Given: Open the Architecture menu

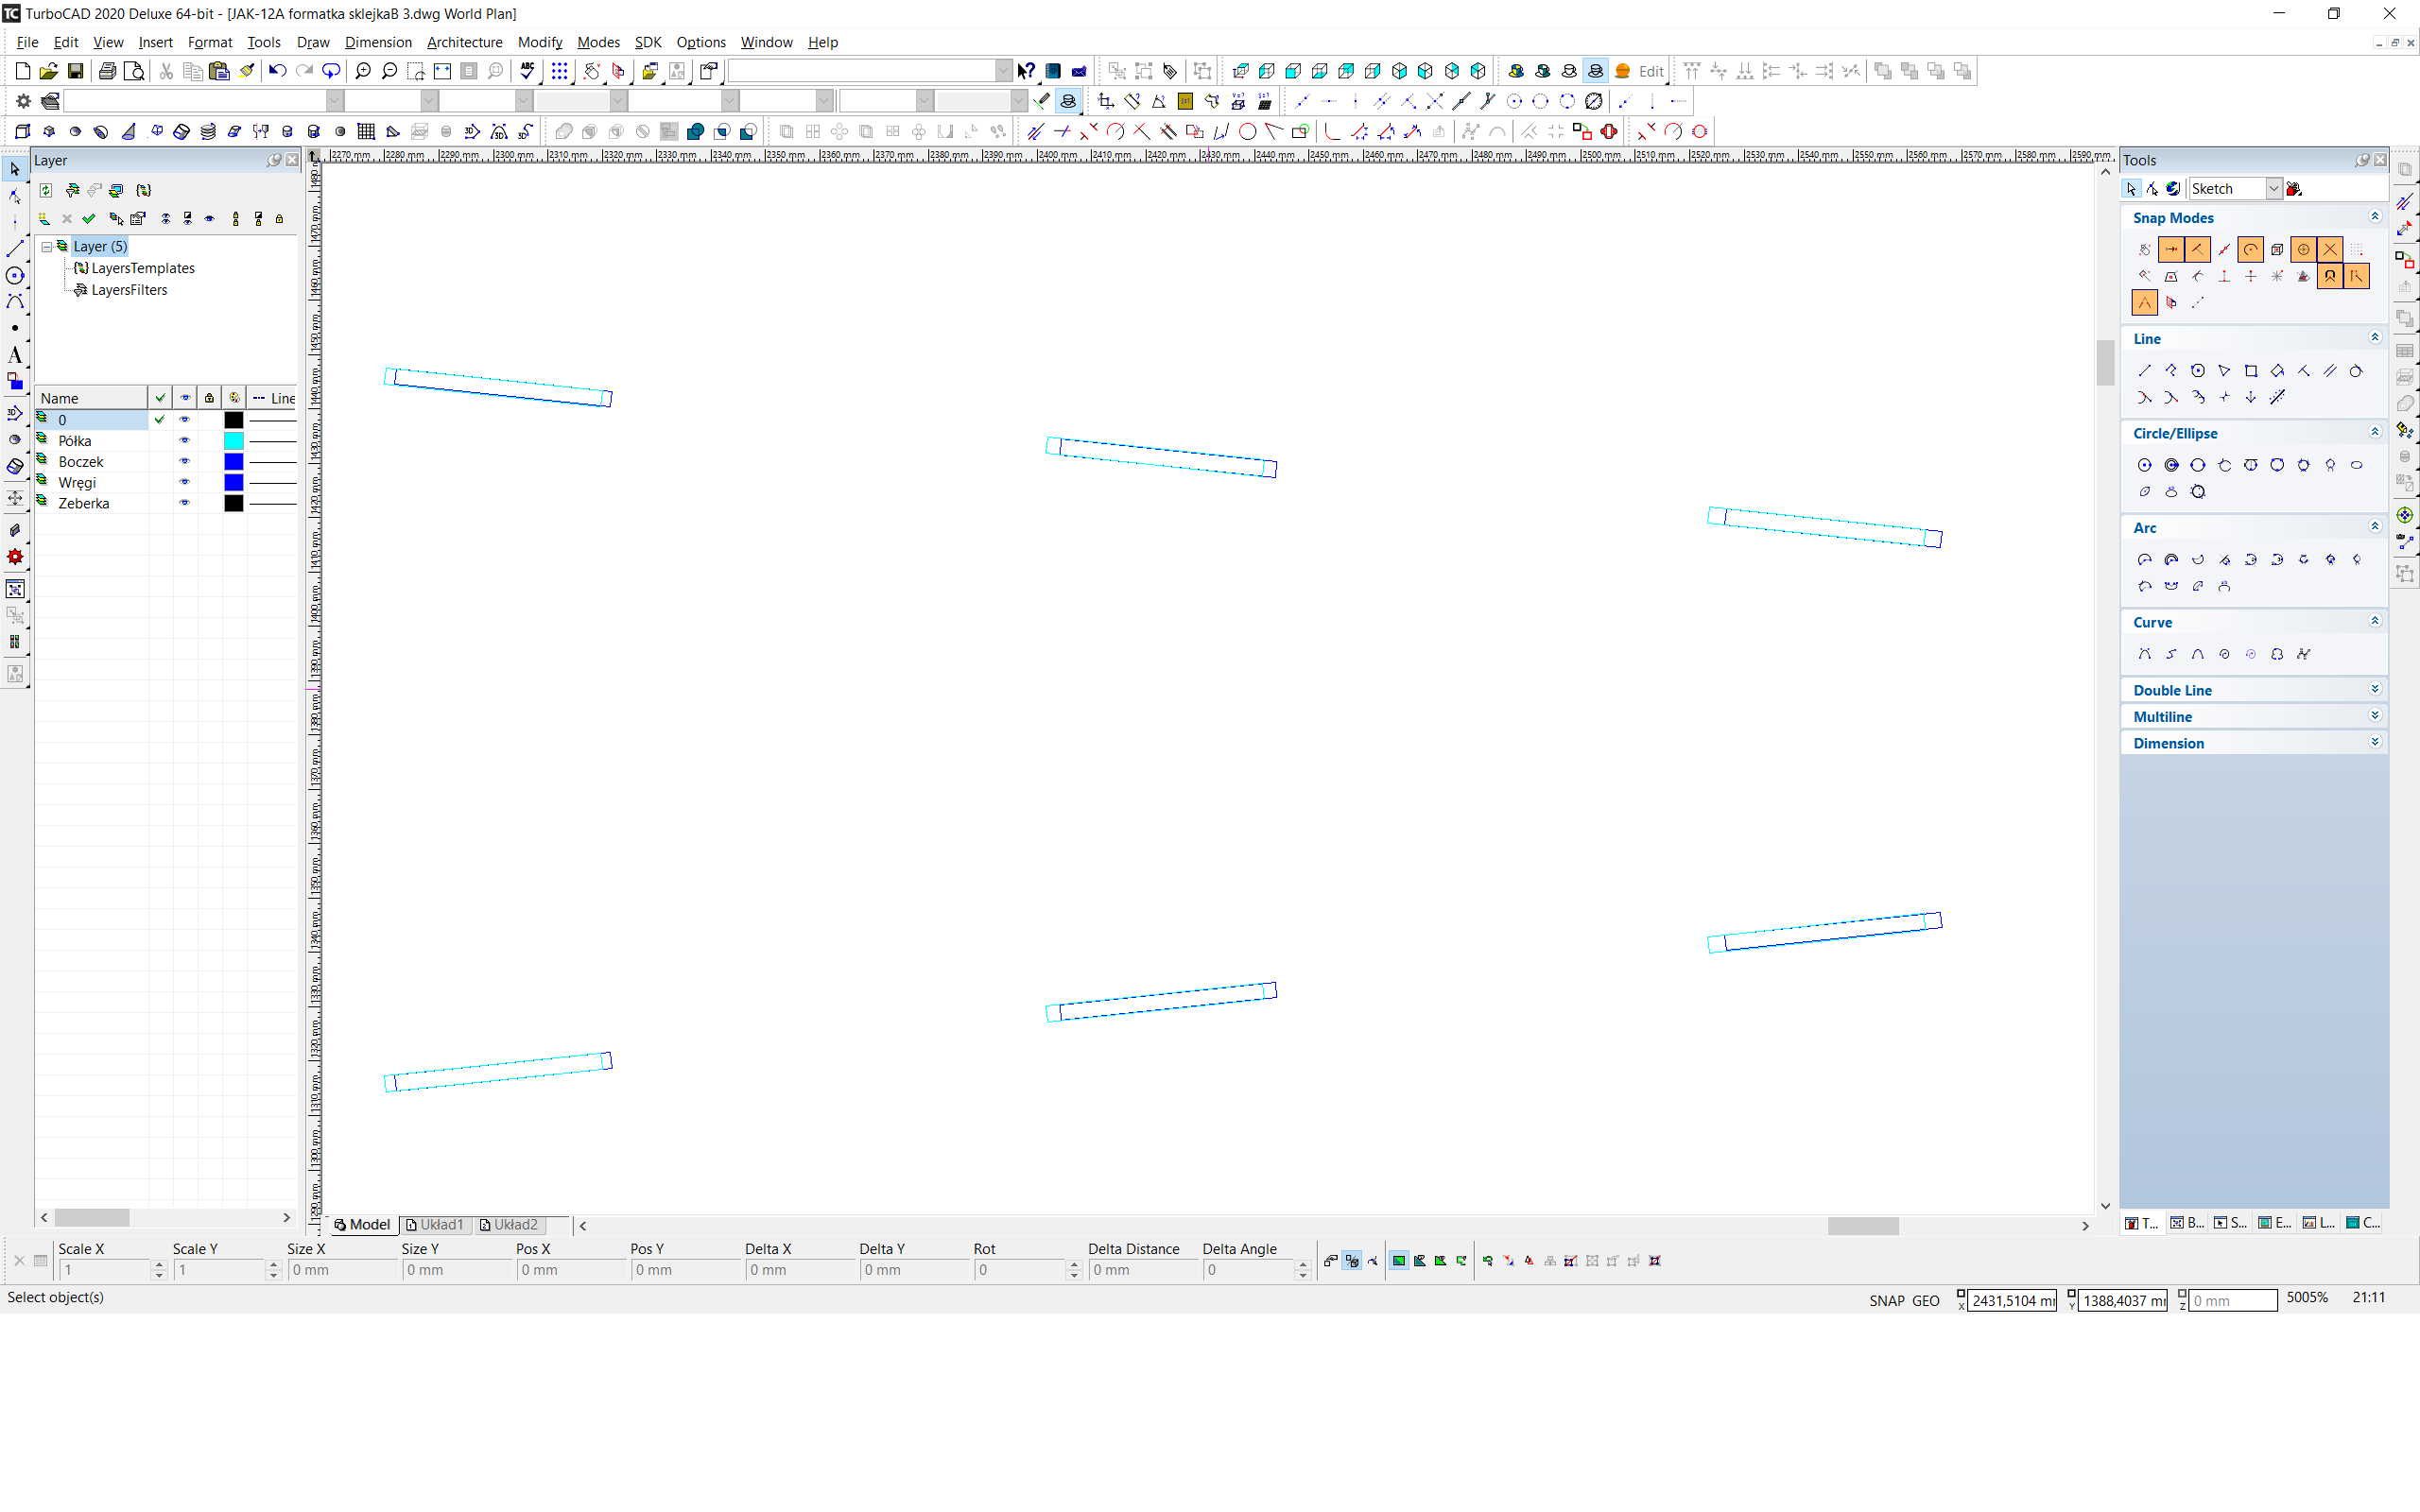Looking at the screenshot, I should [x=464, y=42].
